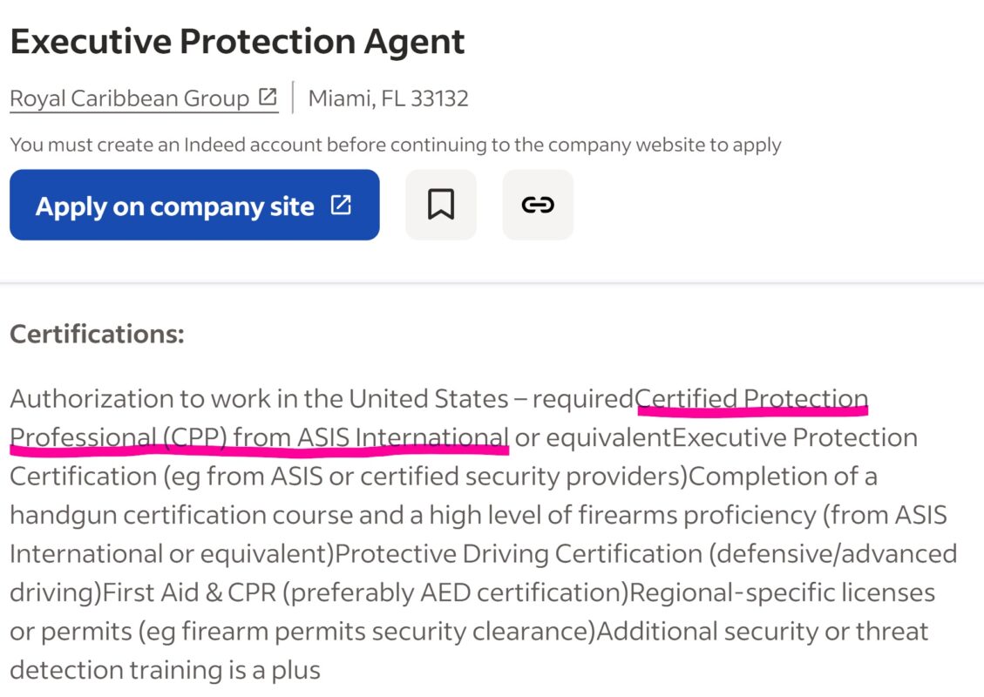Click the pink-underlined Certified Protection text
The width and height of the screenshot is (984, 697).
[x=752, y=399]
